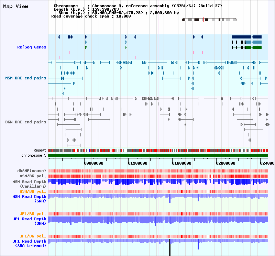This screenshot has height=256, width=275.
Task: Select the green RefSeq transcript with exons
Action: [x=247, y=47]
